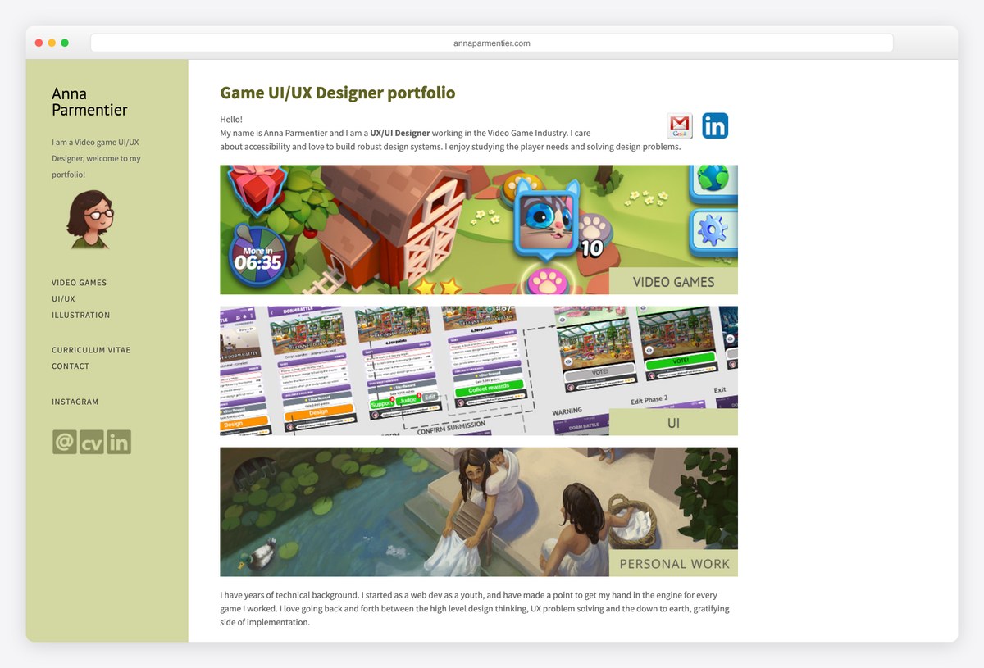Open the Video Games banner image

479,229
